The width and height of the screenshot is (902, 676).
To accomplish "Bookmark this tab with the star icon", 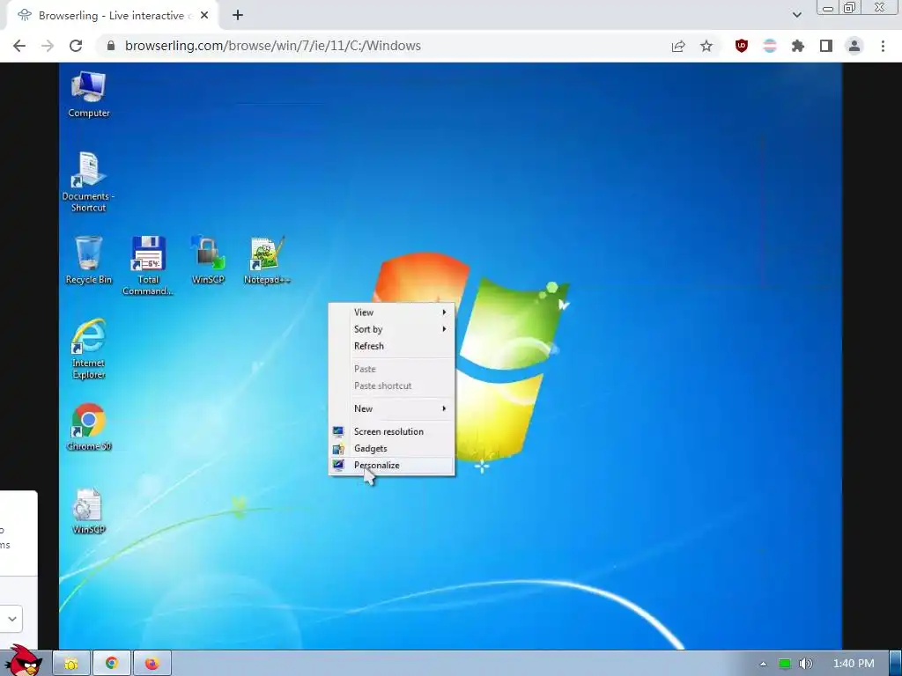I will pos(706,46).
